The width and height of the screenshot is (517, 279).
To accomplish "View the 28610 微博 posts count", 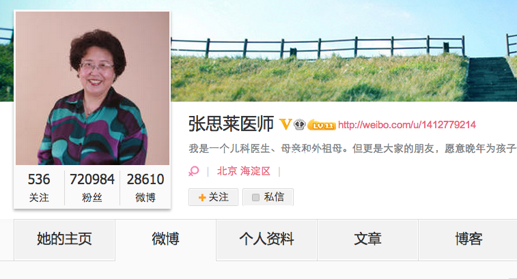I will point(145,188).
